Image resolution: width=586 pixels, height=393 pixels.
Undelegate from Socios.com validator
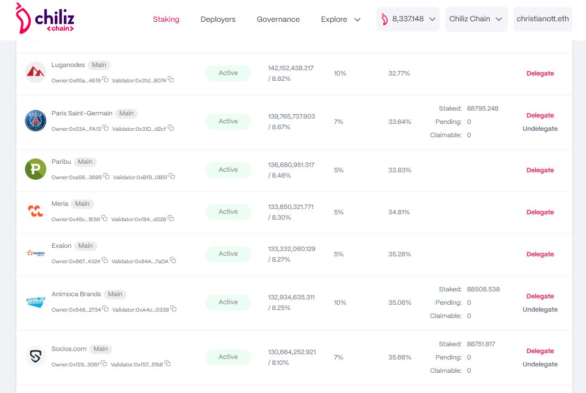(x=540, y=364)
